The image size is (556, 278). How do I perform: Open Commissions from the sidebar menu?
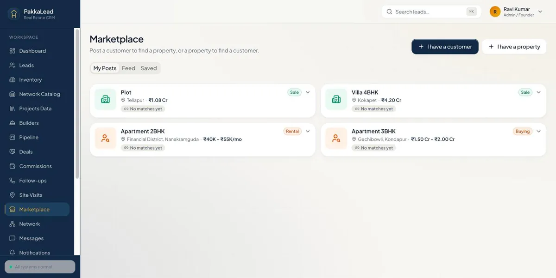[x=37, y=166]
